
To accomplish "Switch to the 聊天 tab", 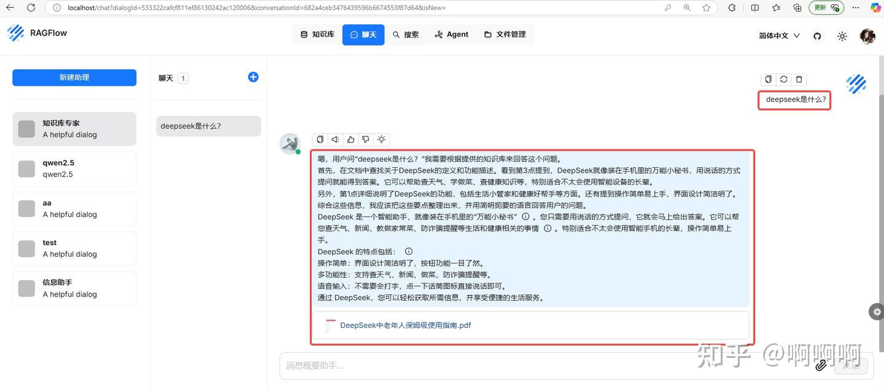I will point(363,34).
